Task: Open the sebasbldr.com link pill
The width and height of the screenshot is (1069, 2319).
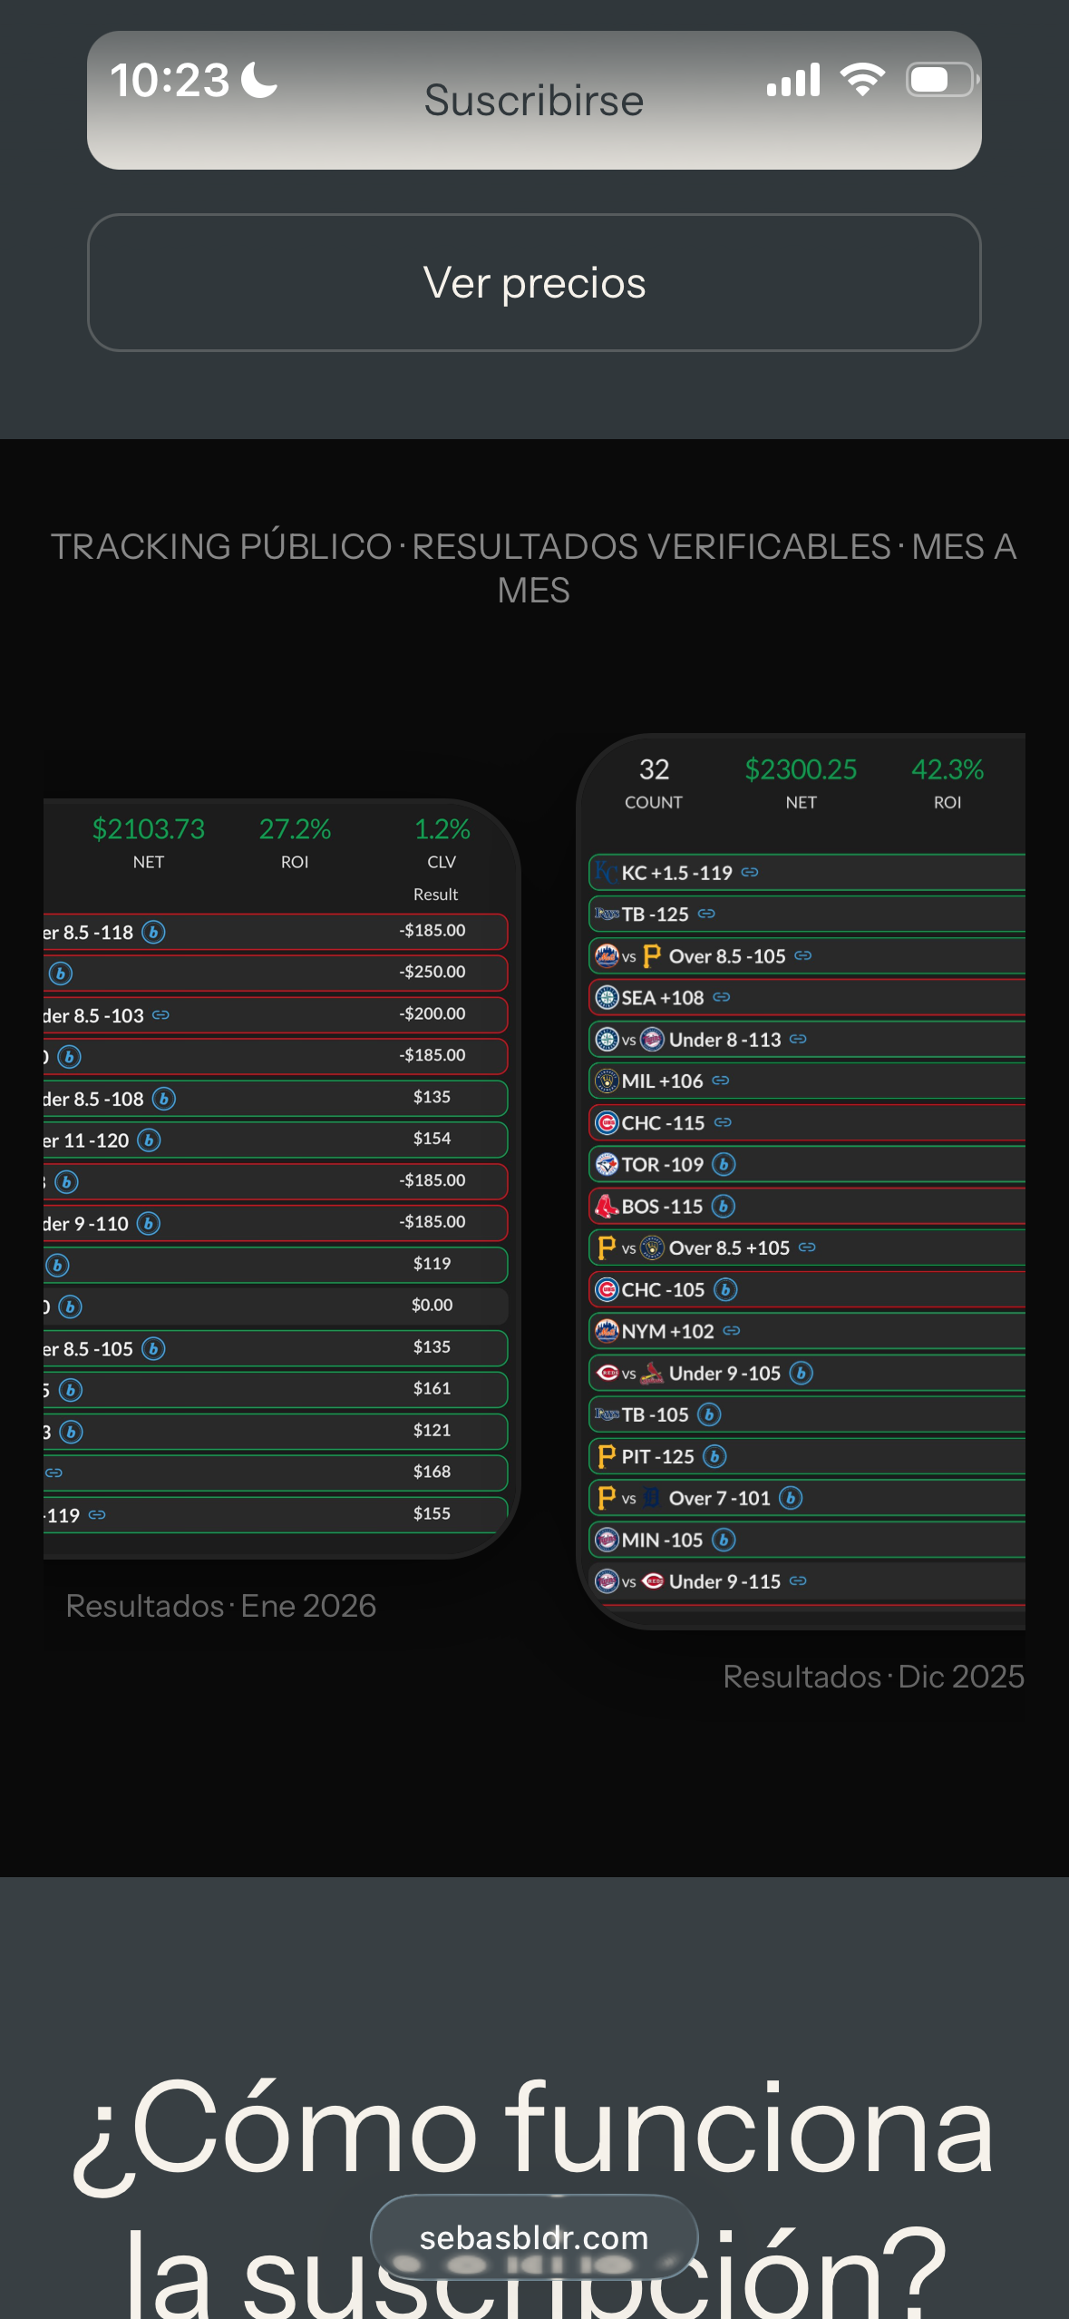Action: tap(534, 2237)
